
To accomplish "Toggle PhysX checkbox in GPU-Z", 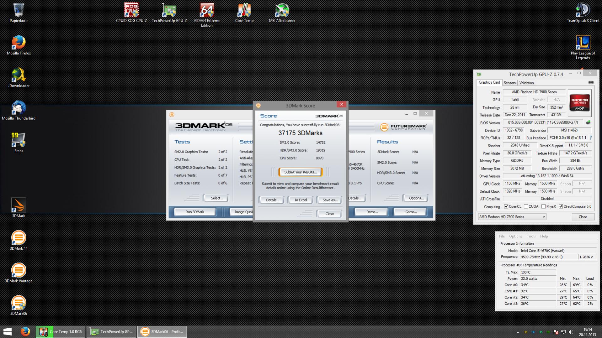I will 543,206.
